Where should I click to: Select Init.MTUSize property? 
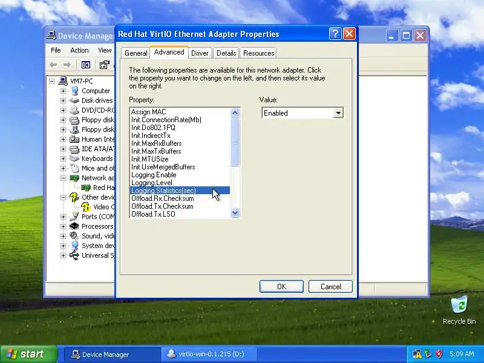tap(180, 159)
